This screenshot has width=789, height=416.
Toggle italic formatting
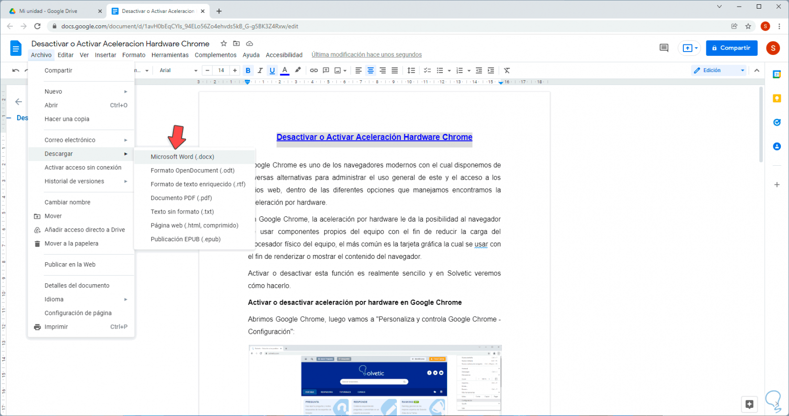[x=260, y=71]
